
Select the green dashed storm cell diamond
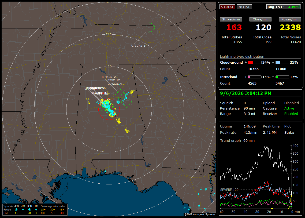tap(150, 27)
